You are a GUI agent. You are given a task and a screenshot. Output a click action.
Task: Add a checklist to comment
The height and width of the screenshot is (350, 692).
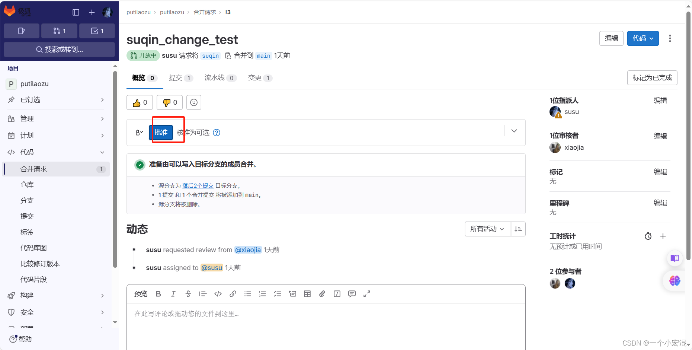[x=278, y=294]
